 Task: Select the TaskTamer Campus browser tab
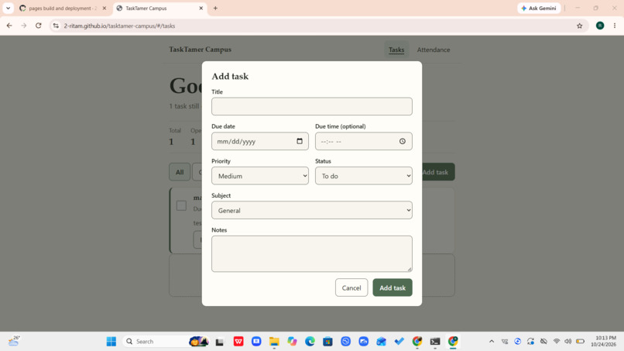point(159,8)
